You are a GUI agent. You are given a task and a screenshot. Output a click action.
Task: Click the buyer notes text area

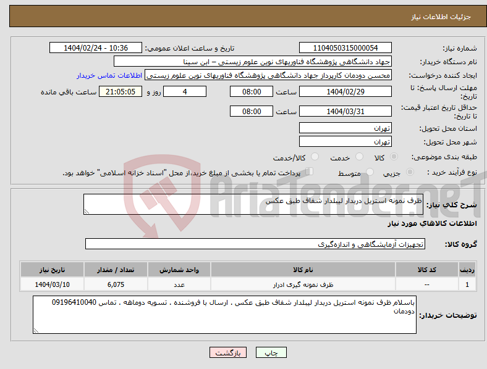pos(224,315)
